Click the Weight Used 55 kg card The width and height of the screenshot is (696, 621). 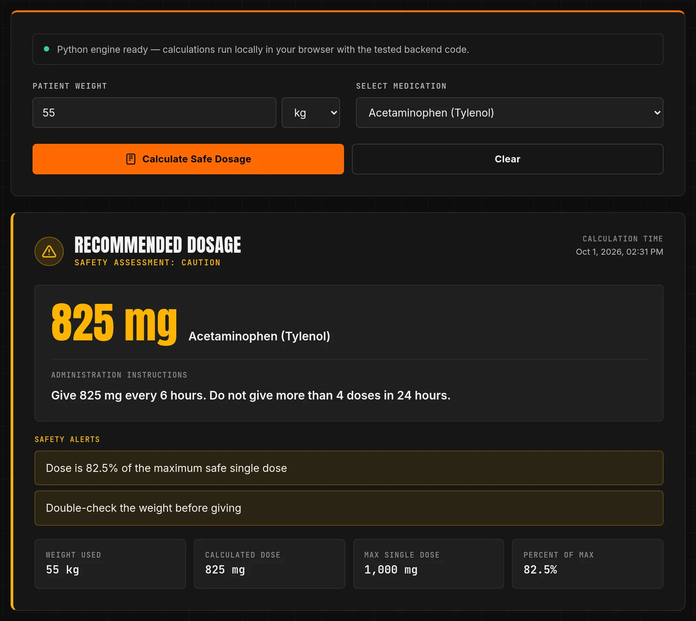click(110, 564)
